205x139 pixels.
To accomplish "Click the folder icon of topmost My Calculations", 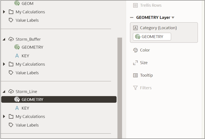I will (x=11, y=12).
